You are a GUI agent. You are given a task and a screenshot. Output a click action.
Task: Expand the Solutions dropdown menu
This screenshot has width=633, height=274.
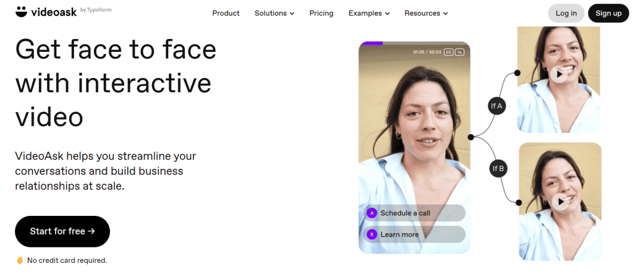click(274, 13)
